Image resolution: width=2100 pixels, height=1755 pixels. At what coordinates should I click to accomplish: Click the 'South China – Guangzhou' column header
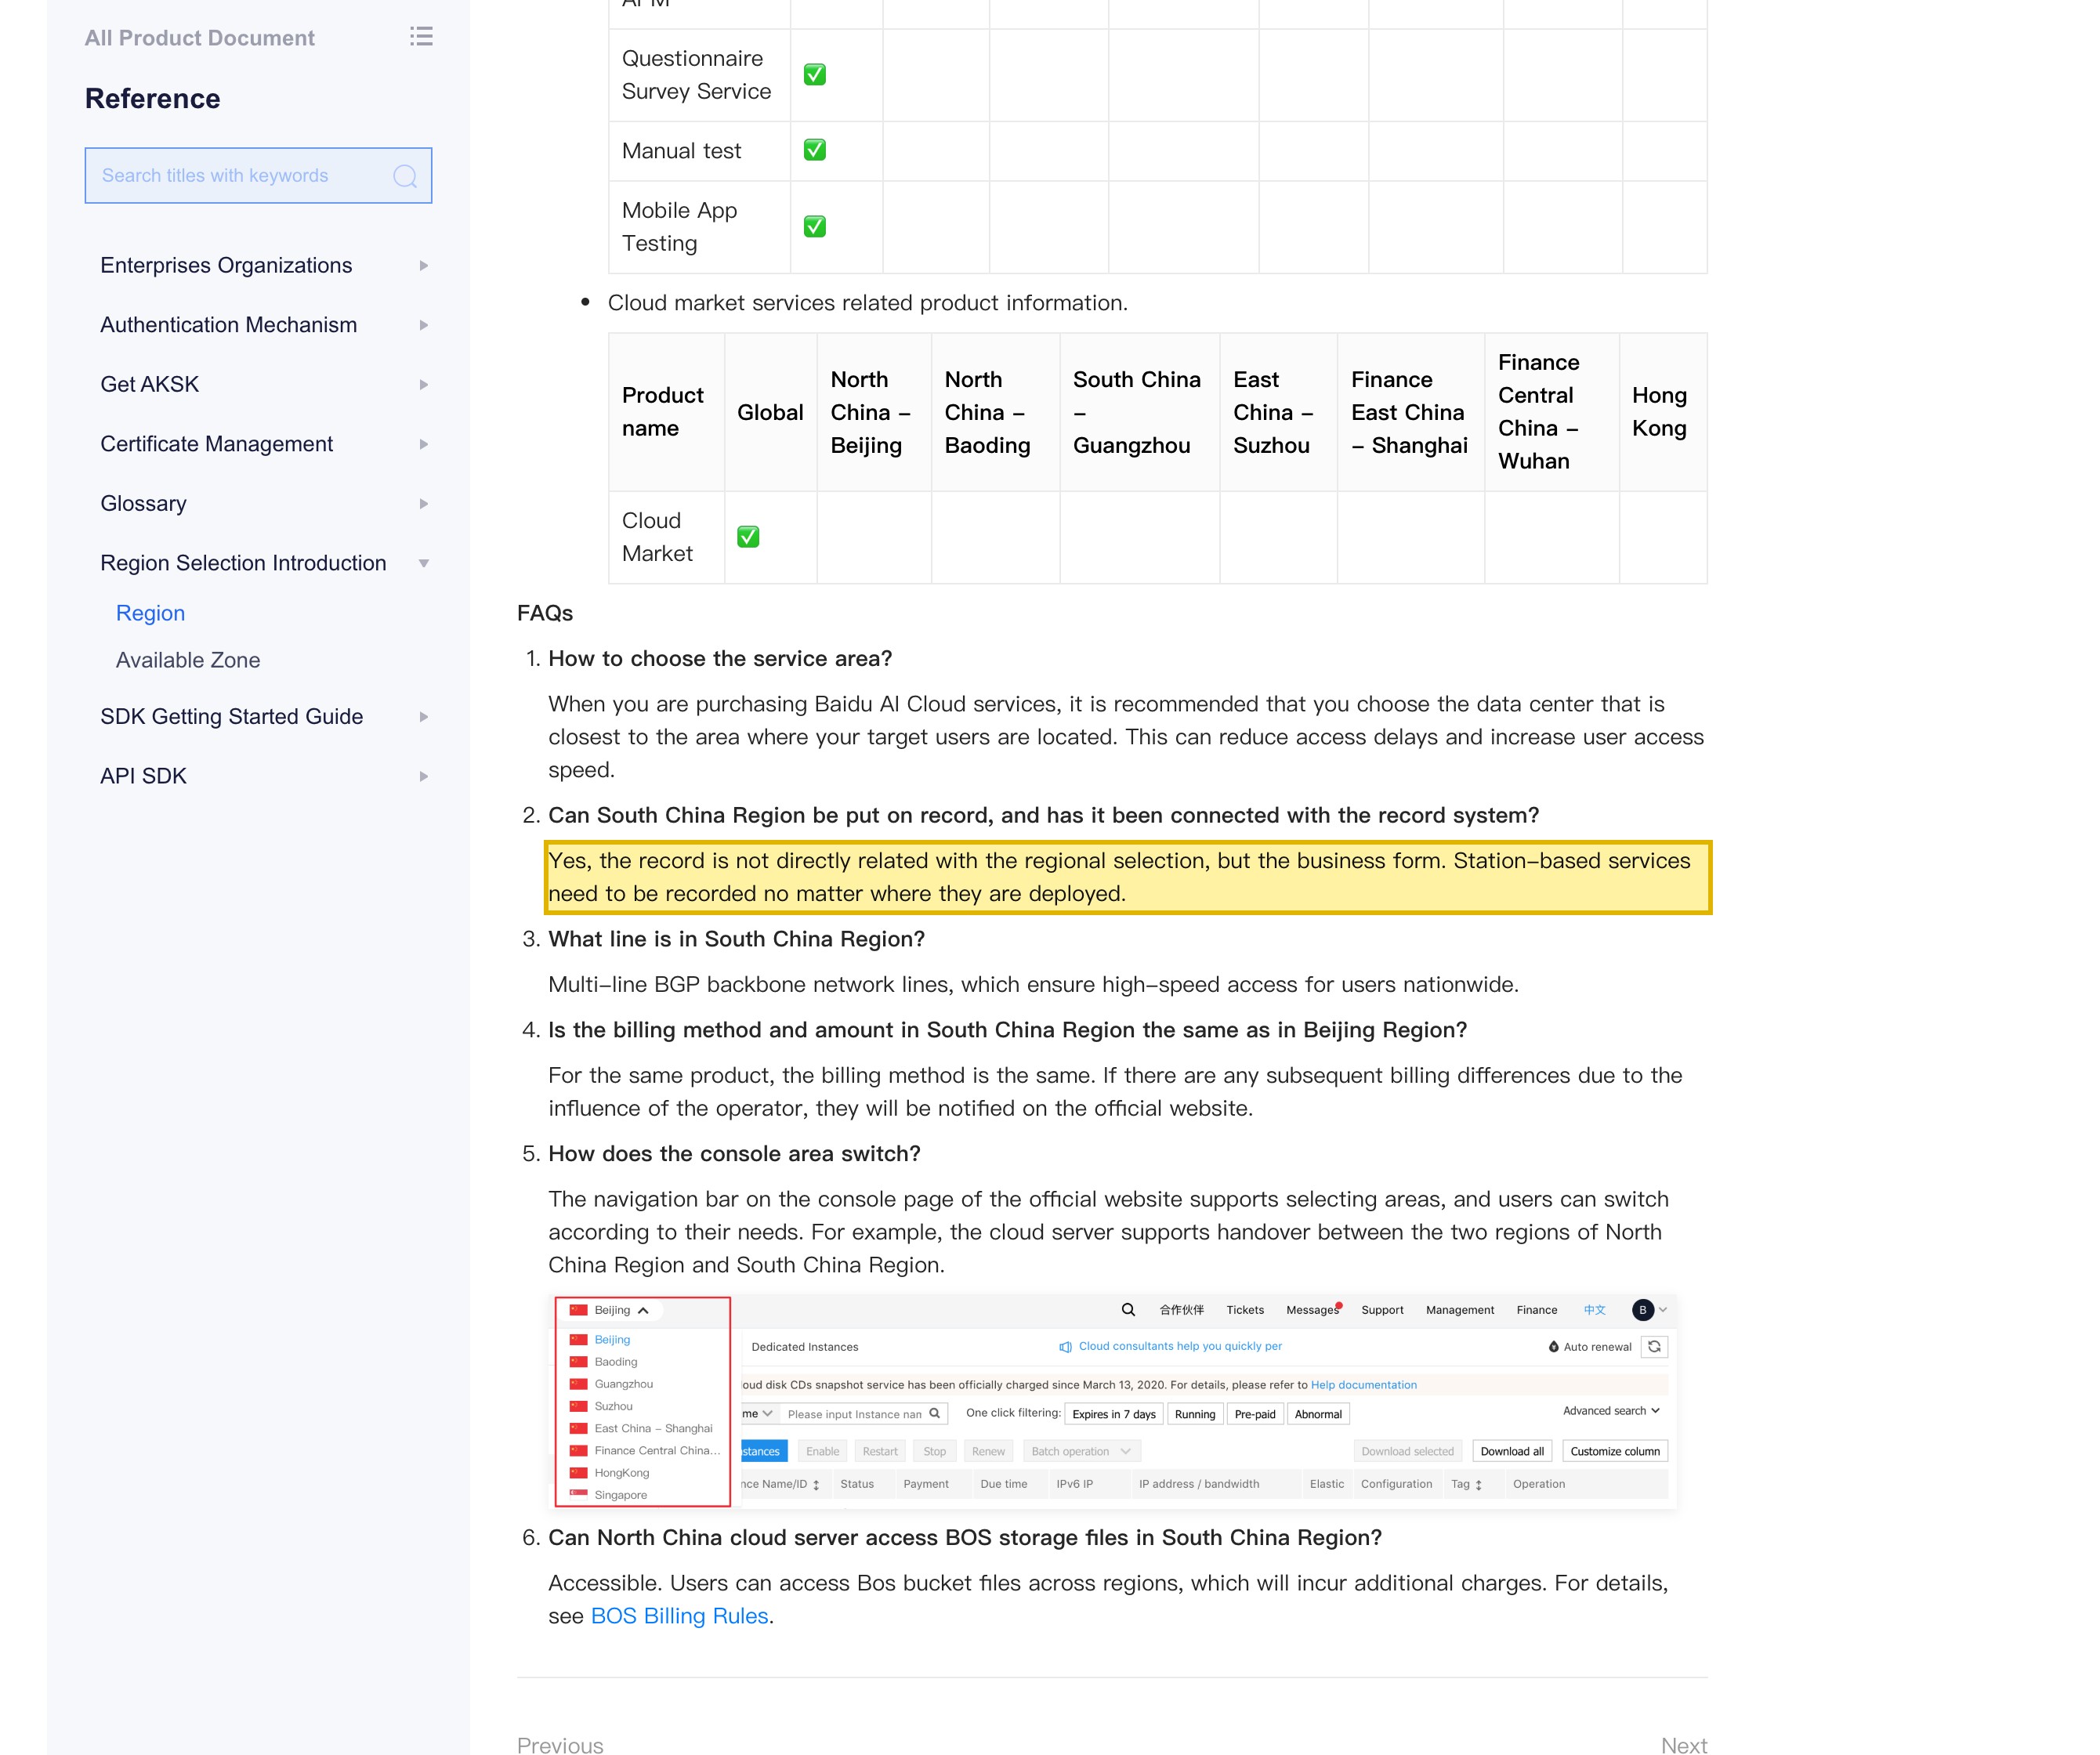click(1139, 412)
